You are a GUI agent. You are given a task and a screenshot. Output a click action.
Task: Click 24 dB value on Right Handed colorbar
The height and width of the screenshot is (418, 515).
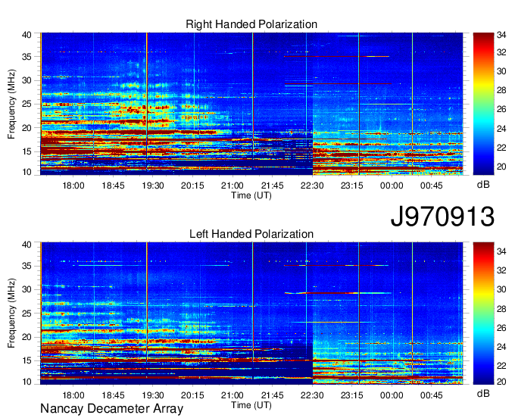[x=501, y=129]
